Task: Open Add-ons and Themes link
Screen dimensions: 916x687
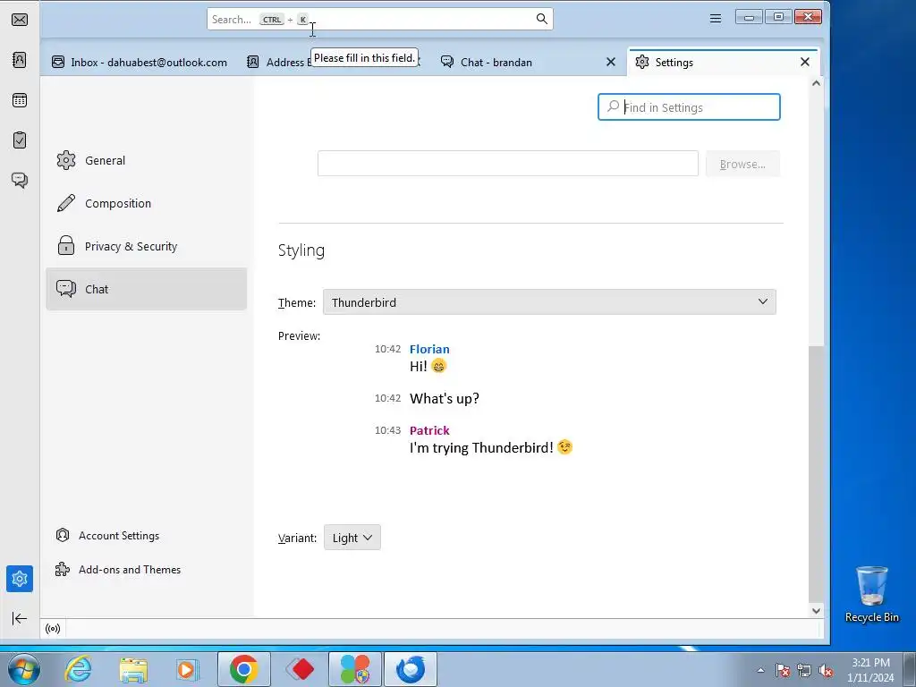Action: [118, 570]
